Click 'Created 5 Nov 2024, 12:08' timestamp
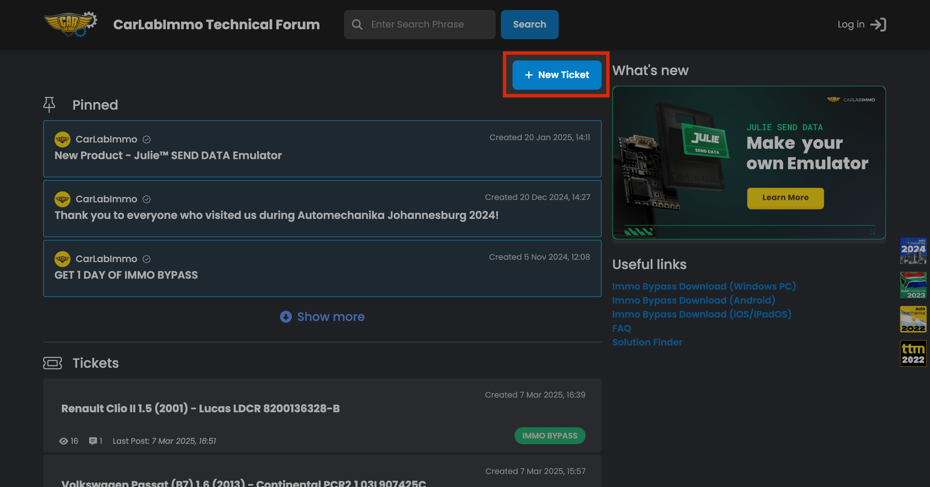Screen dimensions: 930x487 point(539,257)
